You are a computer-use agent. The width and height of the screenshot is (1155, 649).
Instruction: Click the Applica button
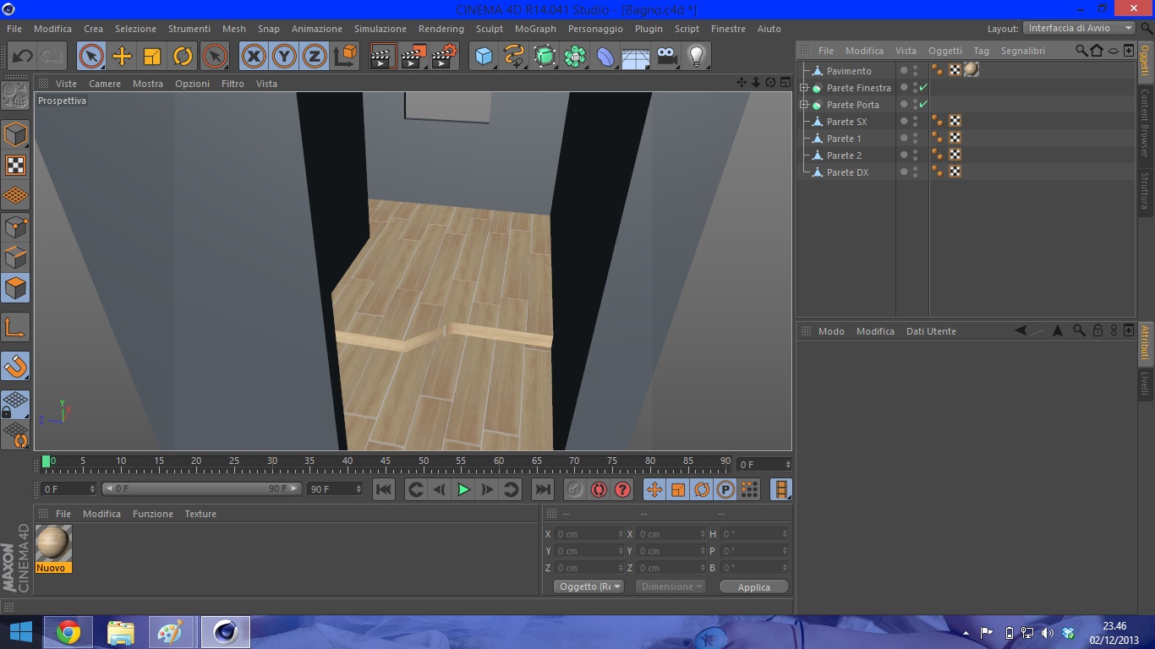coord(753,586)
